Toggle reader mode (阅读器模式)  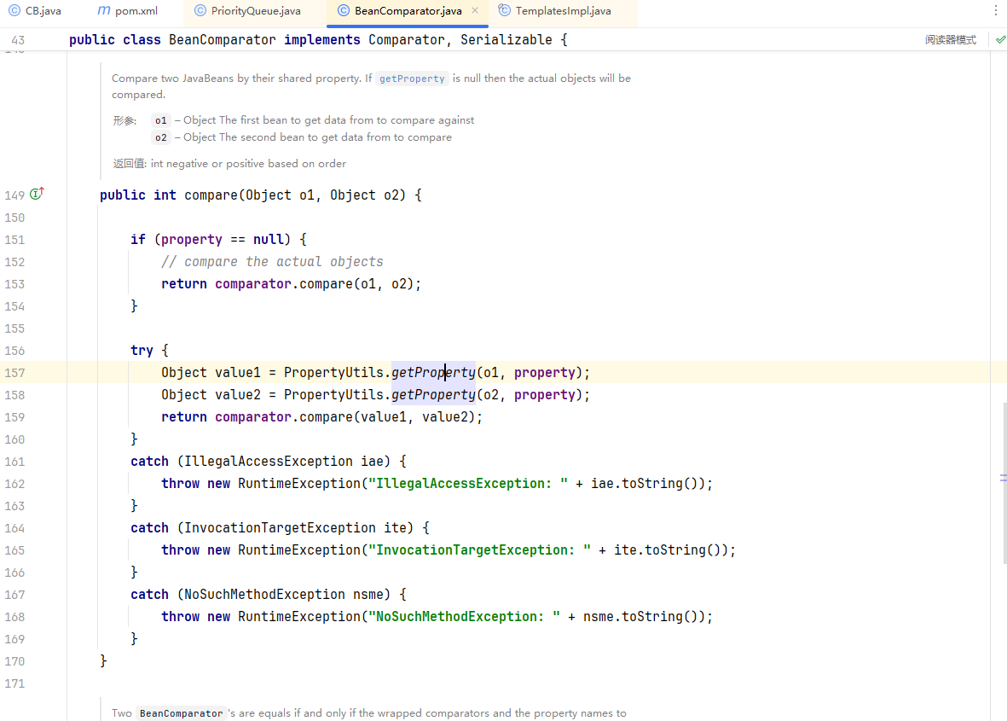[951, 40]
